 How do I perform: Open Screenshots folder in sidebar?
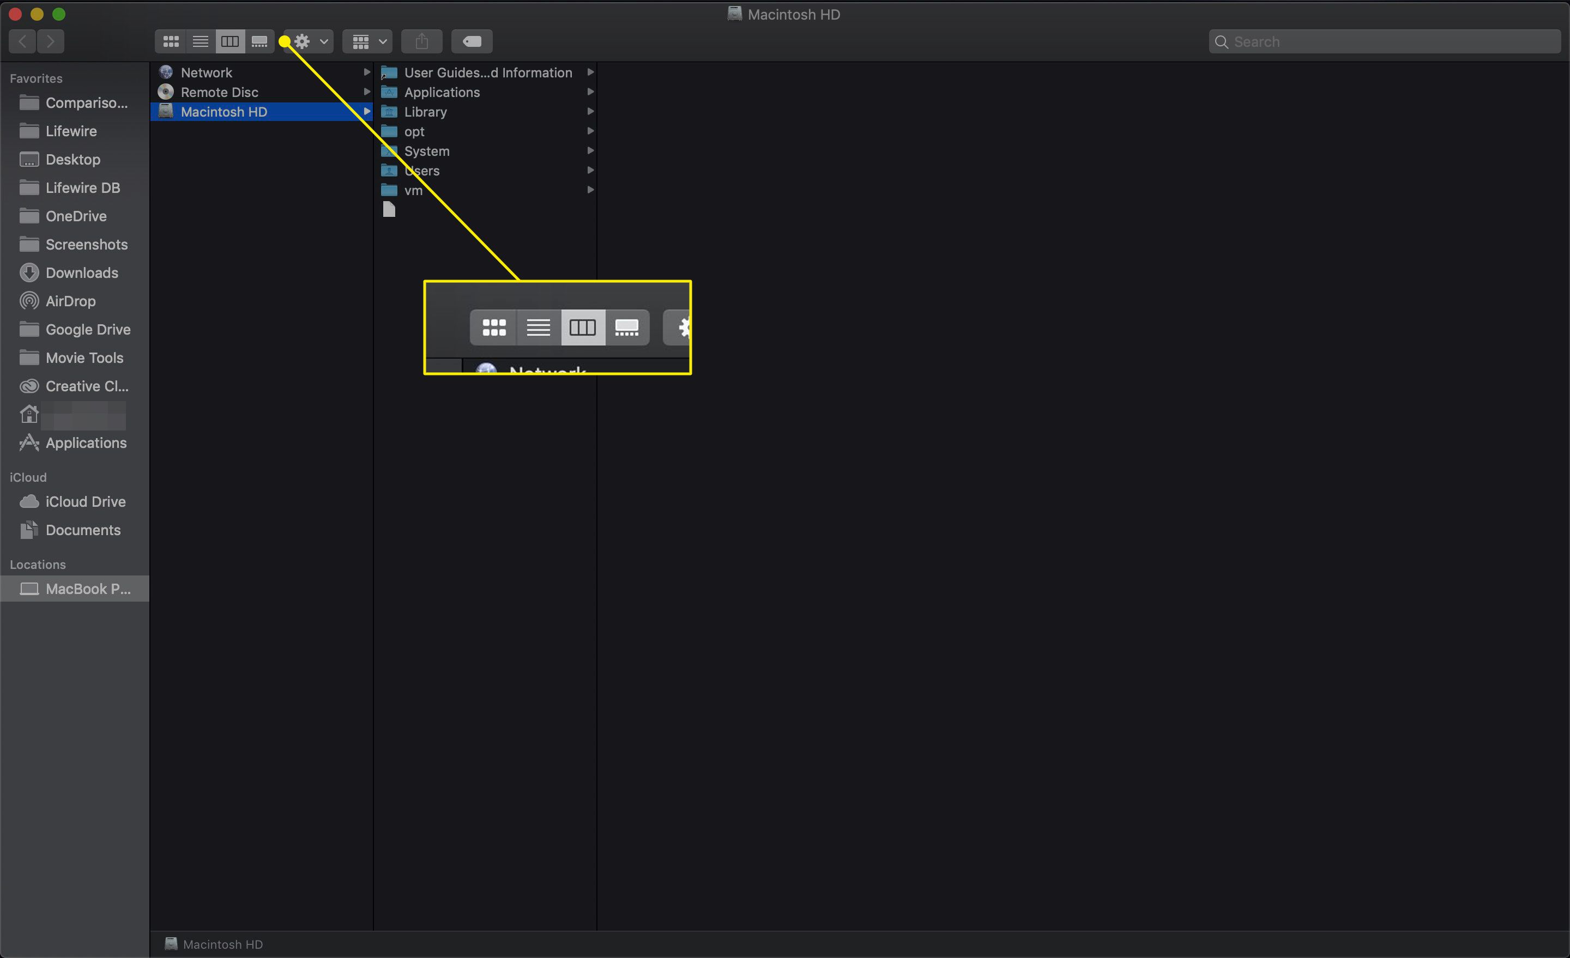click(x=75, y=245)
